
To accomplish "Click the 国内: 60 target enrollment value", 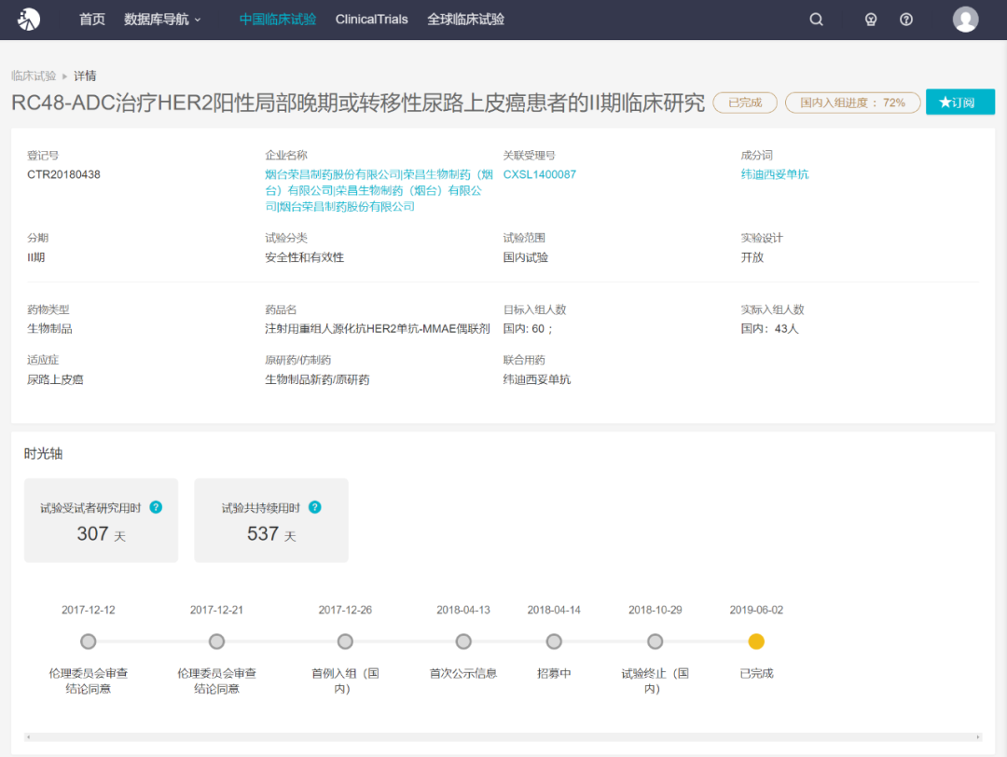I will [x=527, y=329].
